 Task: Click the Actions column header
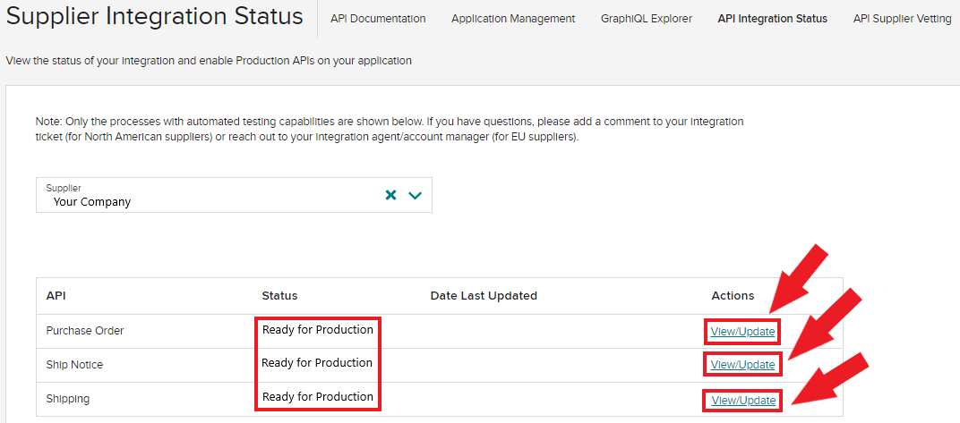pyautogui.click(x=733, y=296)
